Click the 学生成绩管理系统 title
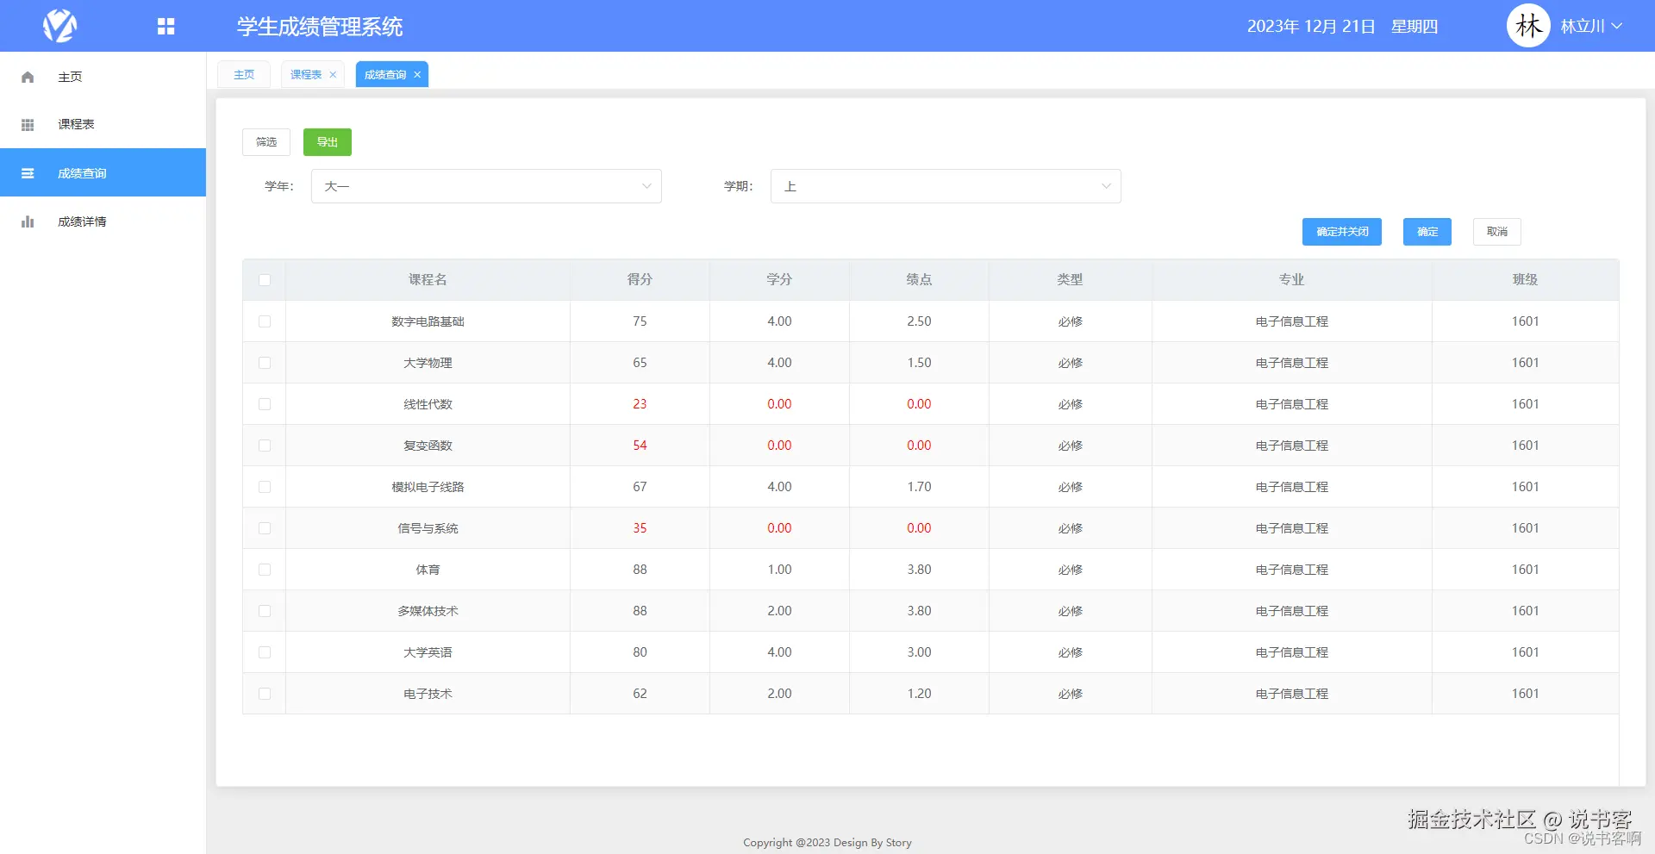 (320, 27)
